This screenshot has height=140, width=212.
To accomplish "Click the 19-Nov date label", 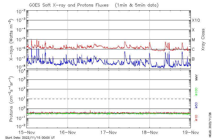I will tap(190, 132).
